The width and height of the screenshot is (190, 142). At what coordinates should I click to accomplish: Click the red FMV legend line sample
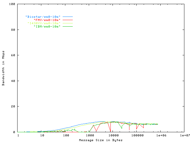[x=68, y=20]
